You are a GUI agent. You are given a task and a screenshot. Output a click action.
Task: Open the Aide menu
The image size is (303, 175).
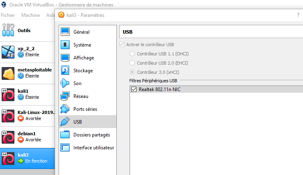[x=50, y=15]
